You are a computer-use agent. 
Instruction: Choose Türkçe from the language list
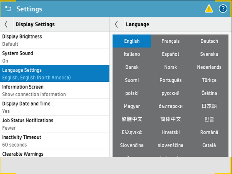tap(209, 80)
